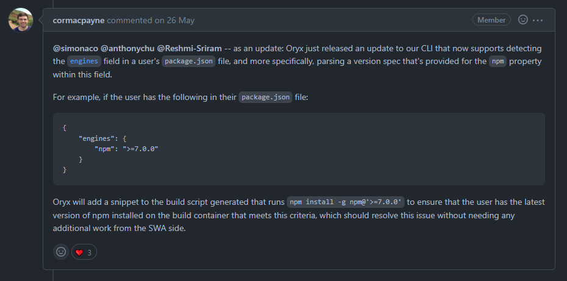Click the ">=7.0.0" value in the code block
567x281 pixels.
click(x=140, y=149)
